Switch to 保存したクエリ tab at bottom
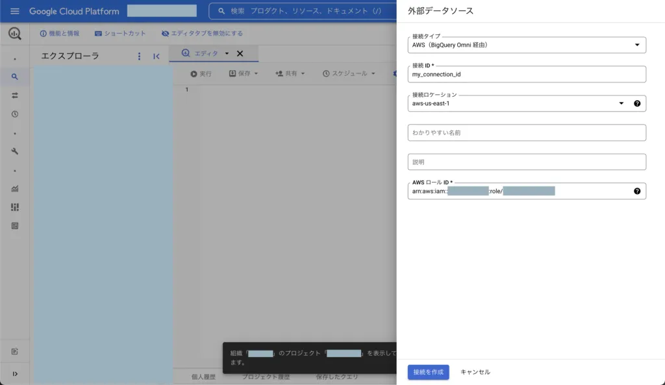This screenshot has width=665, height=385. [x=337, y=377]
